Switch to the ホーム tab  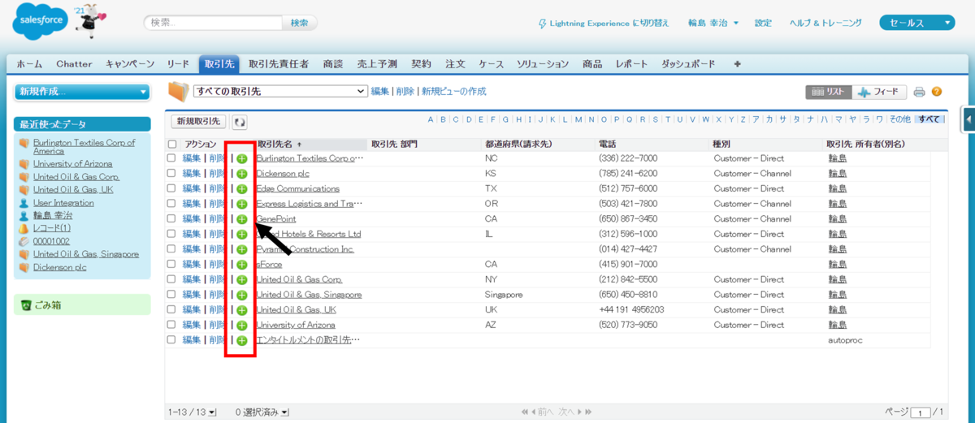30,64
